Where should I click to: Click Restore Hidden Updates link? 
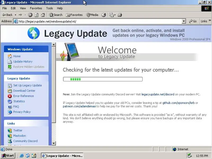tap(29, 67)
